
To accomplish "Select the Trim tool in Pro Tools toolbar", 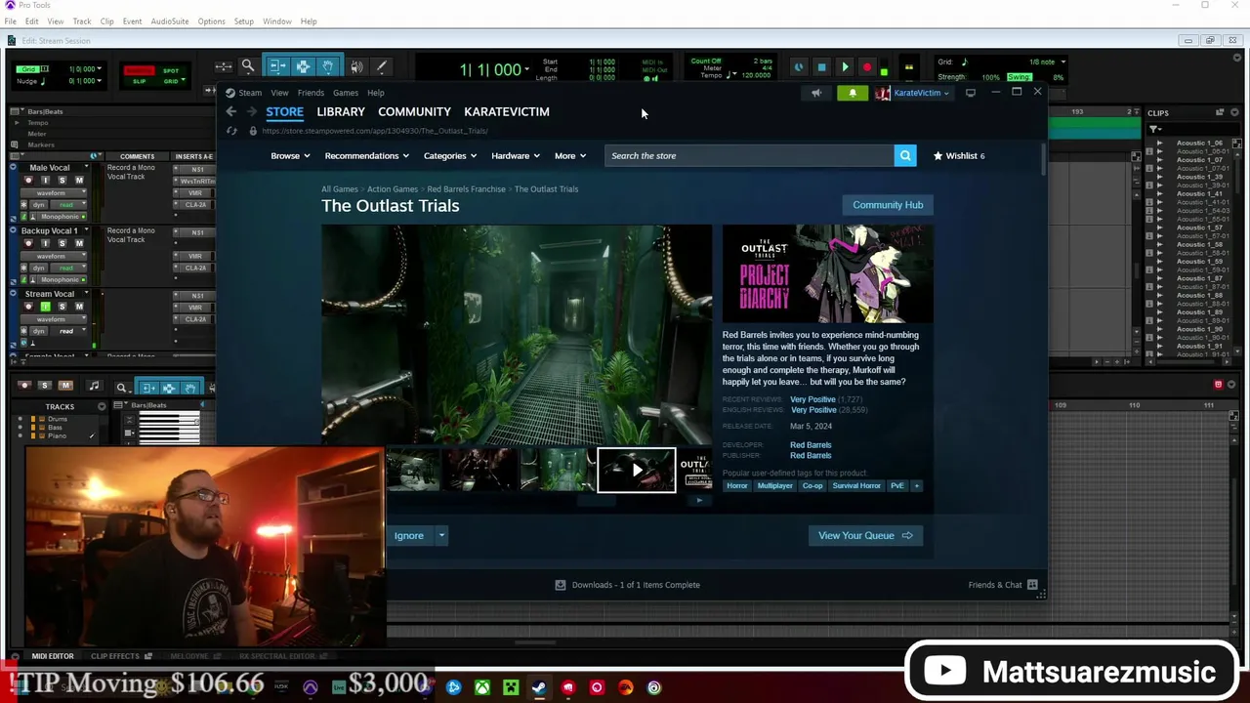I will (277, 66).
